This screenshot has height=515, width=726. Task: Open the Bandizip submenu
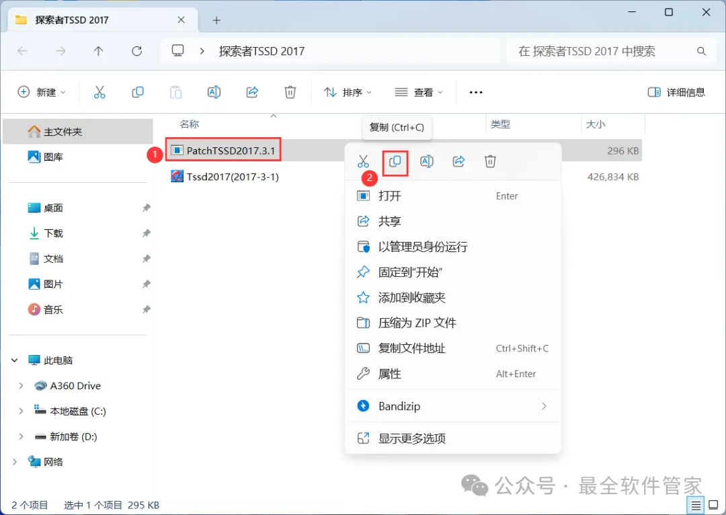coord(453,406)
